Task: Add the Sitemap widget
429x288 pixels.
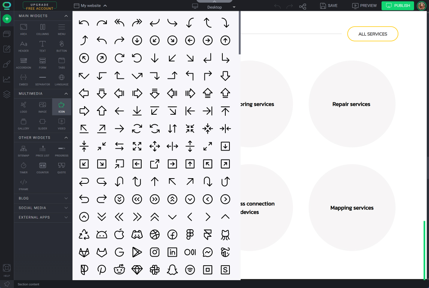Action: click(24, 151)
